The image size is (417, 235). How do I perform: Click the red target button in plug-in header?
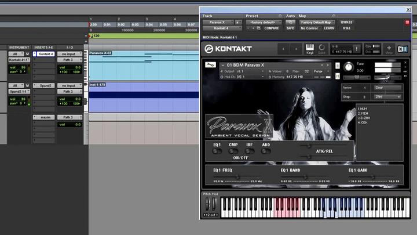(407, 23)
